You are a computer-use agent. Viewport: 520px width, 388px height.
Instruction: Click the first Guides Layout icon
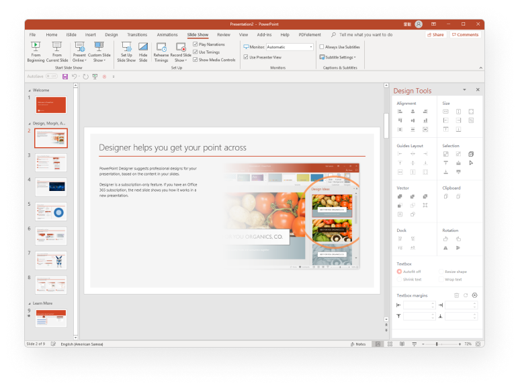[x=400, y=154]
